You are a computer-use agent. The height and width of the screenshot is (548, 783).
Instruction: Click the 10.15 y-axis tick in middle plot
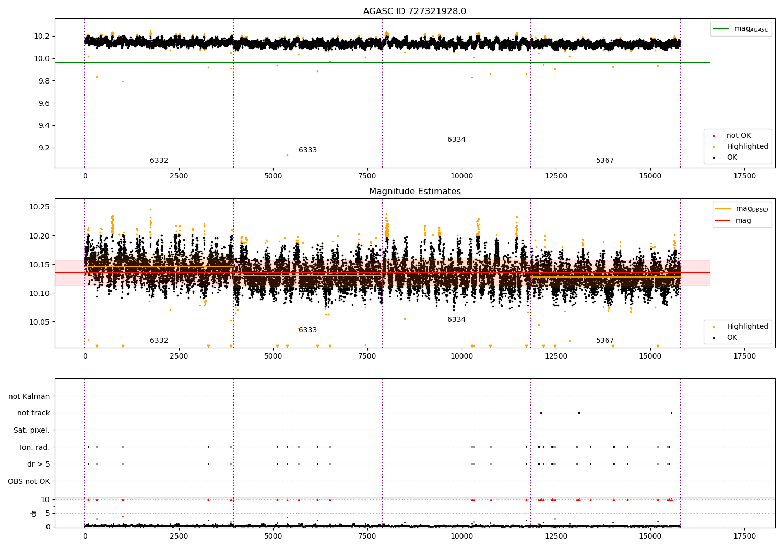click(40, 265)
